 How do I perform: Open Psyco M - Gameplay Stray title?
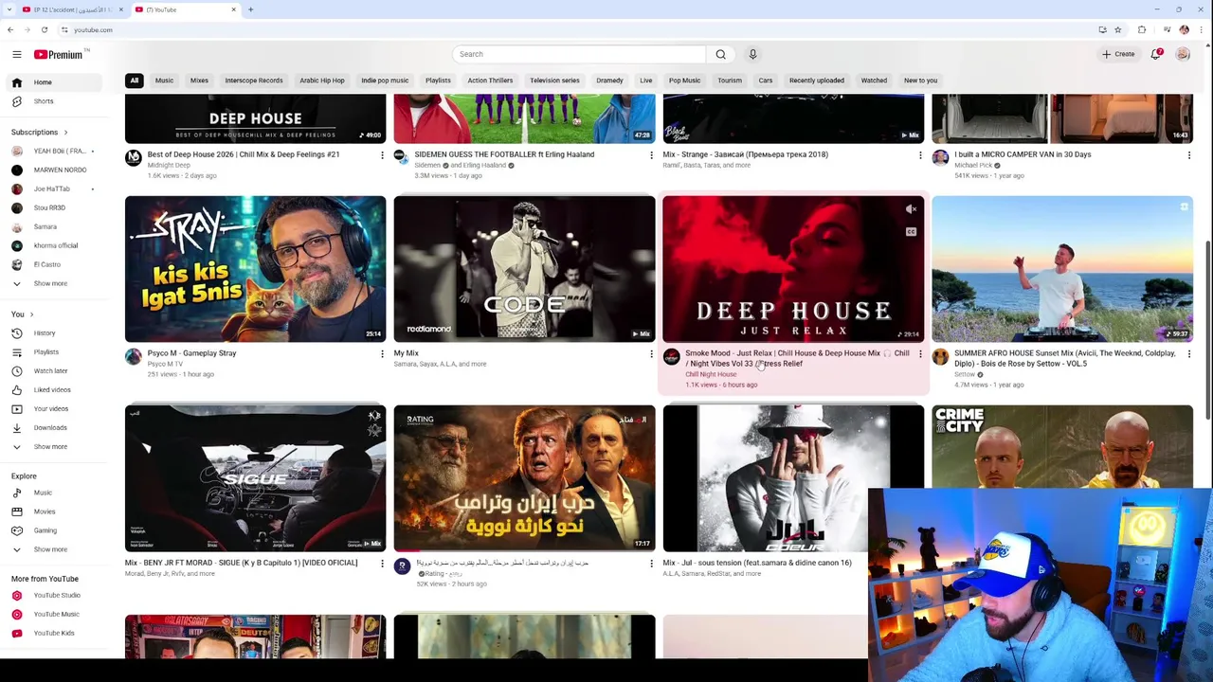(191, 353)
